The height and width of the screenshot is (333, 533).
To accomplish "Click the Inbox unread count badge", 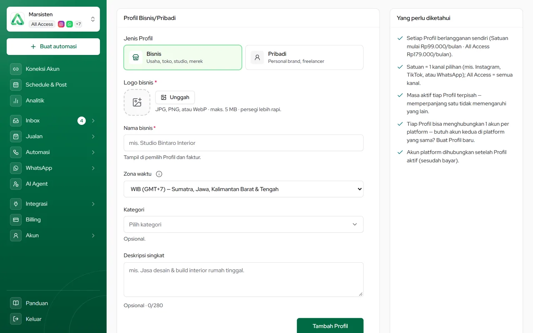I will click(82, 121).
